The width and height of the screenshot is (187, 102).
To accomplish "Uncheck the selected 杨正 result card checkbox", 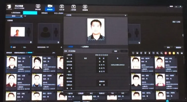I will click(30, 57).
